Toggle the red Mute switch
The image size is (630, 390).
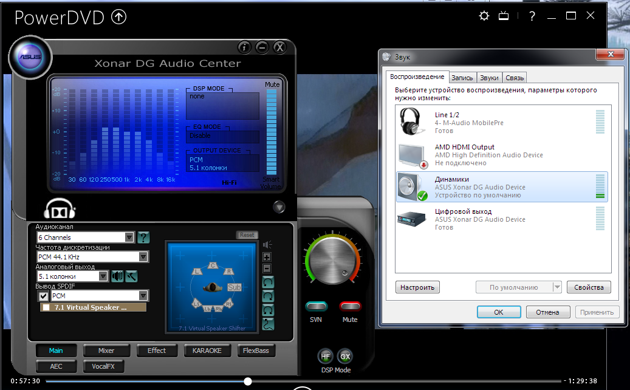tap(350, 306)
